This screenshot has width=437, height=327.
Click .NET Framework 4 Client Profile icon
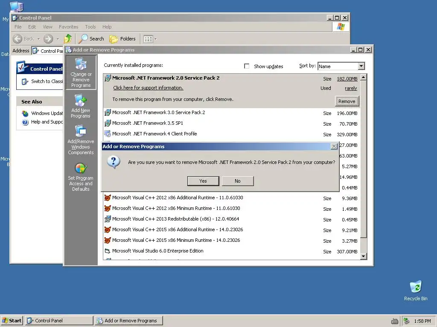point(108,134)
